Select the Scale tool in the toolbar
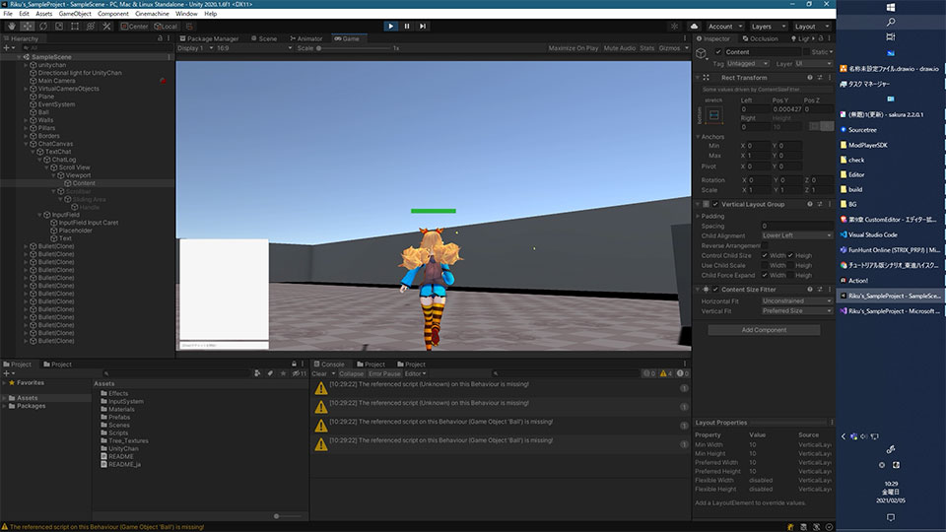 click(x=59, y=26)
